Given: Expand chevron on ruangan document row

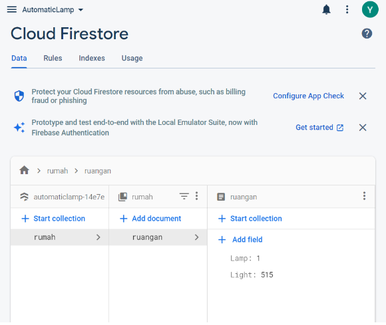Looking at the screenshot, I should 196,237.
